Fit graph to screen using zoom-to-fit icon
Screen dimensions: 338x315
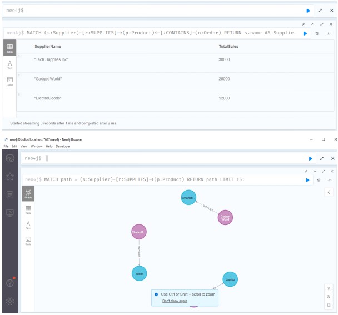coord(329,306)
